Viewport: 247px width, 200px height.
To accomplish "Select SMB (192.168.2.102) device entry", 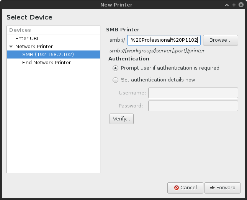I will [48, 55].
